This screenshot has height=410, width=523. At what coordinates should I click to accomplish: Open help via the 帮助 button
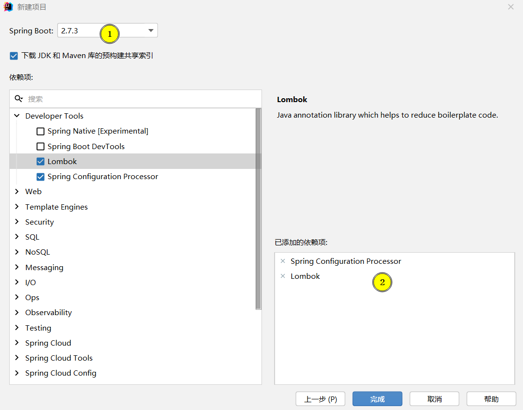[491, 398]
